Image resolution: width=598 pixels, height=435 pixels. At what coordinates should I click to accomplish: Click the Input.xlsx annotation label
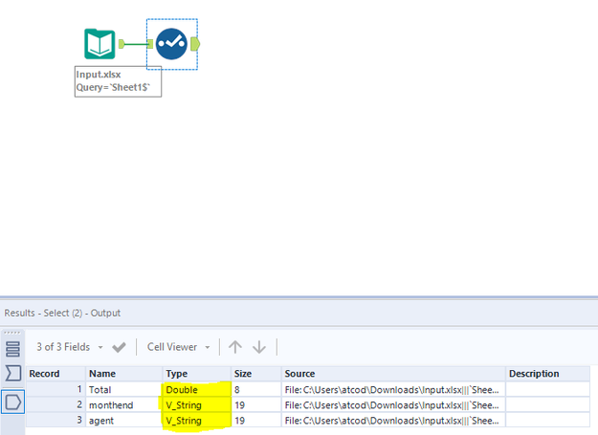click(x=118, y=81)
